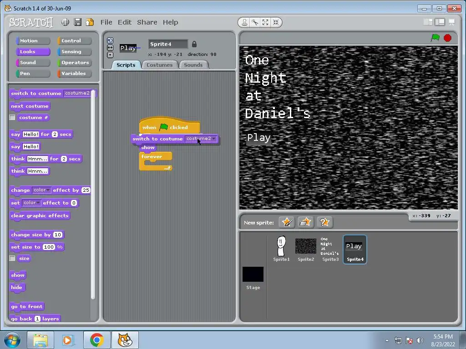
Task: Click the when green flag clicked block
Action: point(169,126)
